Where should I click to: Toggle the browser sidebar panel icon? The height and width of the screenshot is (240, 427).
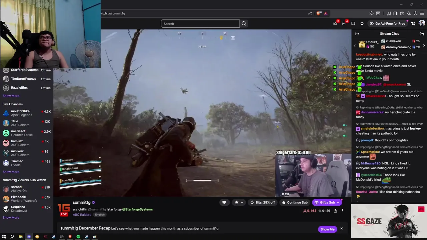click(x=395, y=13)
